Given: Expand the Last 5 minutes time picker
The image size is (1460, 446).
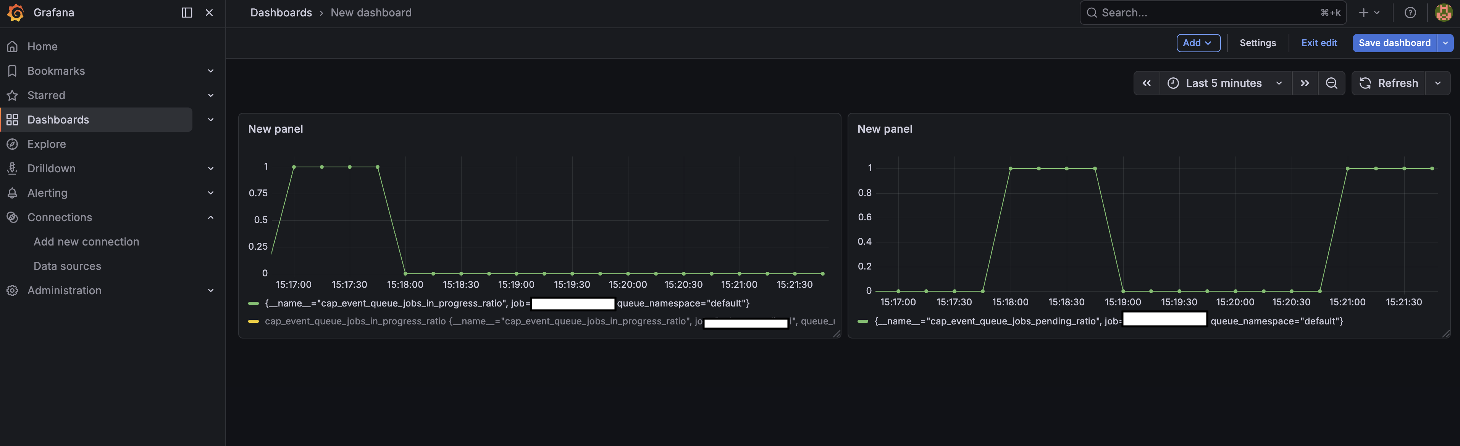Looking at the screenshot, I should pyautogui.click(x=1224, y=83).
